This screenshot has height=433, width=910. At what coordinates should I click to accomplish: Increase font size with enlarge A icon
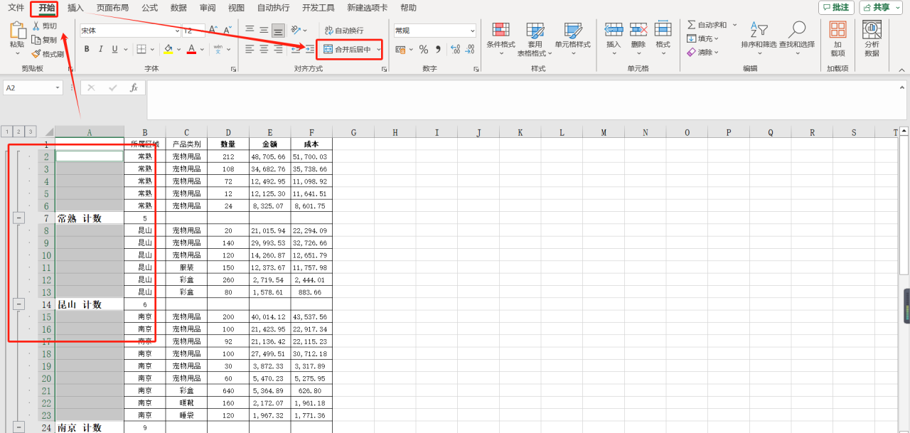pyautogui.click(x=213, y=31)
